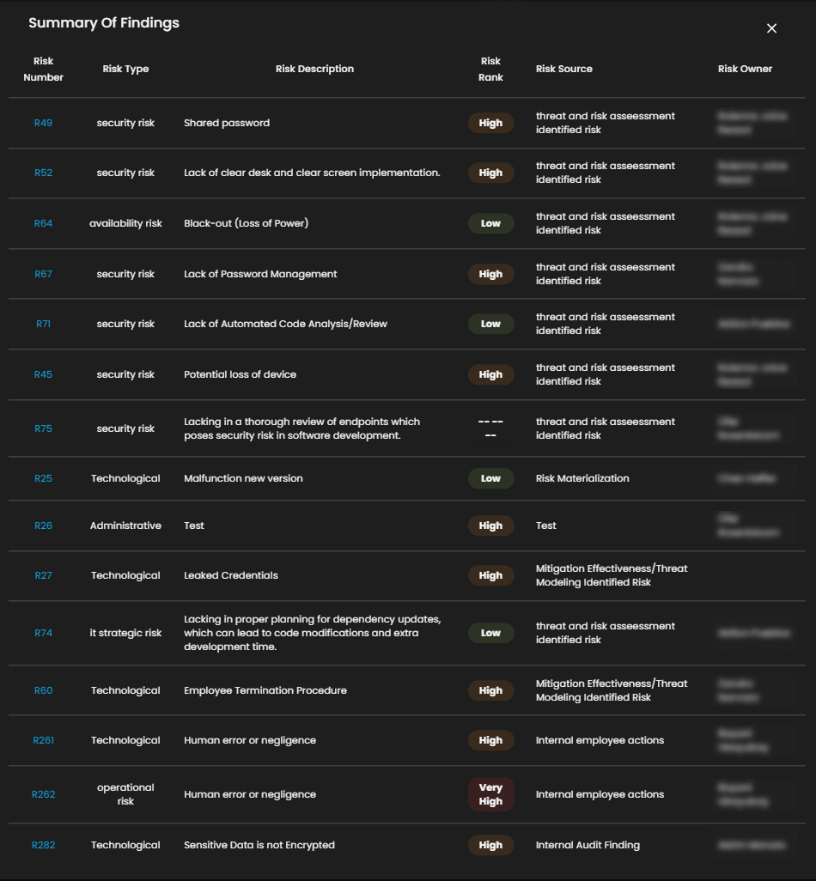Click the Risk Description column header
This screenshot has width=816, height=881.
(x=314, y=69)
